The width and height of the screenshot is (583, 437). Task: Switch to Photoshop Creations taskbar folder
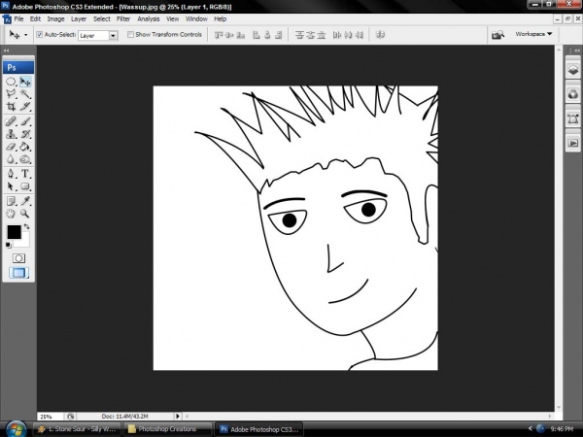[167, 429]
